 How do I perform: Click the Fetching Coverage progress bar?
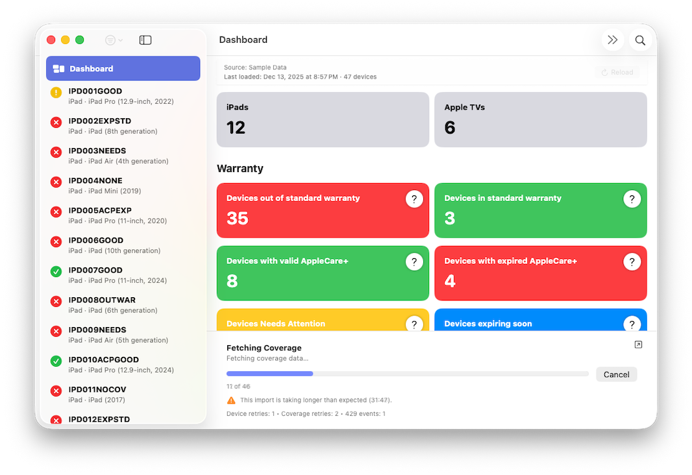pos(407,374)
